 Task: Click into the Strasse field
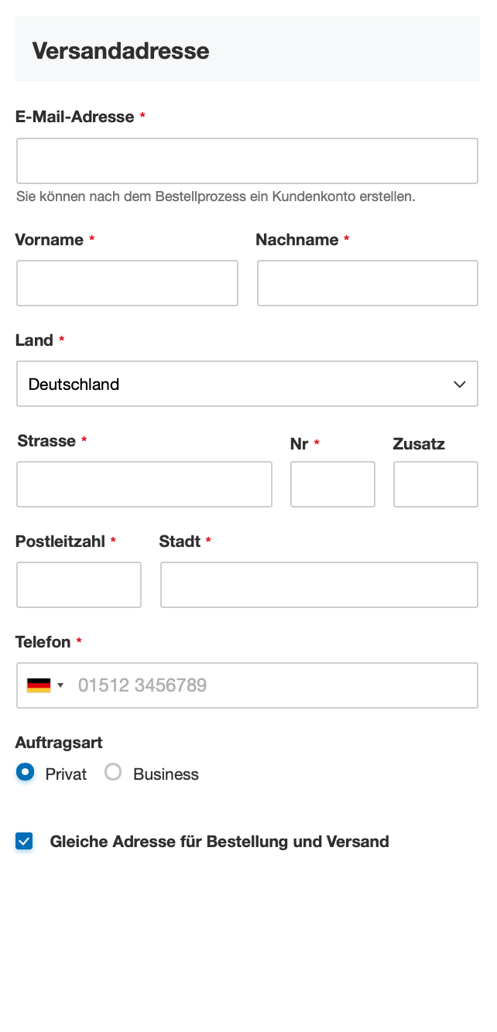tap(144, 484)
